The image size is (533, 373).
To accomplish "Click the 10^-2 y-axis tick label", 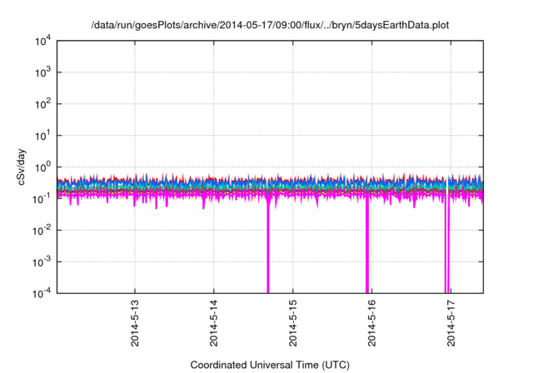I will (x=42, y=231).
